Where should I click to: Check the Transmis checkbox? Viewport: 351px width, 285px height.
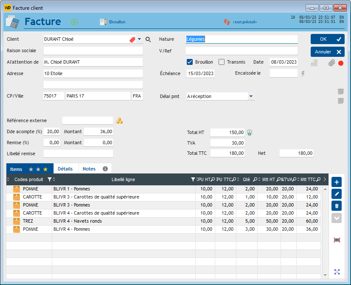pyautogui.click(x=222, y=62)
